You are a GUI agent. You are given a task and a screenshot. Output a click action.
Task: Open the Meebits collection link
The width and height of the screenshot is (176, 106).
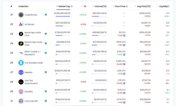tap(28, 72)
